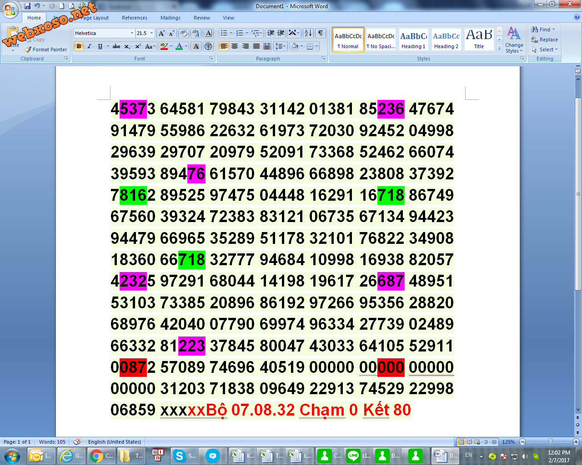The height and width of the screenshot is (465, 582).
Task: Open the References tab
Action: pos(135,18)
